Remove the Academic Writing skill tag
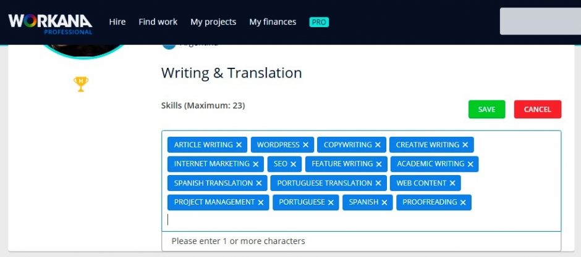 (x=470, y=165)
